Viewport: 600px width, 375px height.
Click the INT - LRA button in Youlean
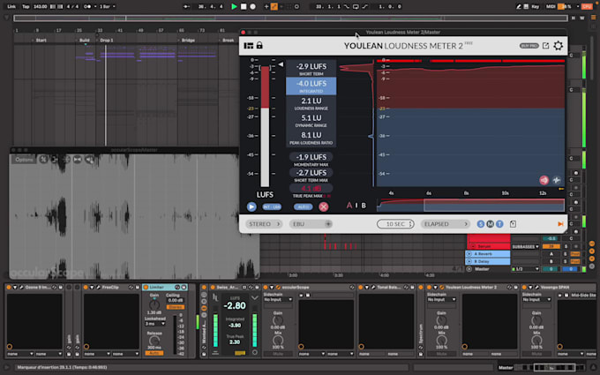point(272,206)
